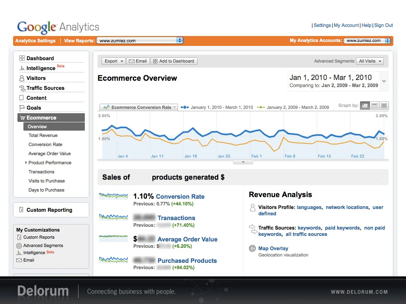This screenshot has width=406, height=304.
Task: Open the Goals section
Action: coord(34,108)
